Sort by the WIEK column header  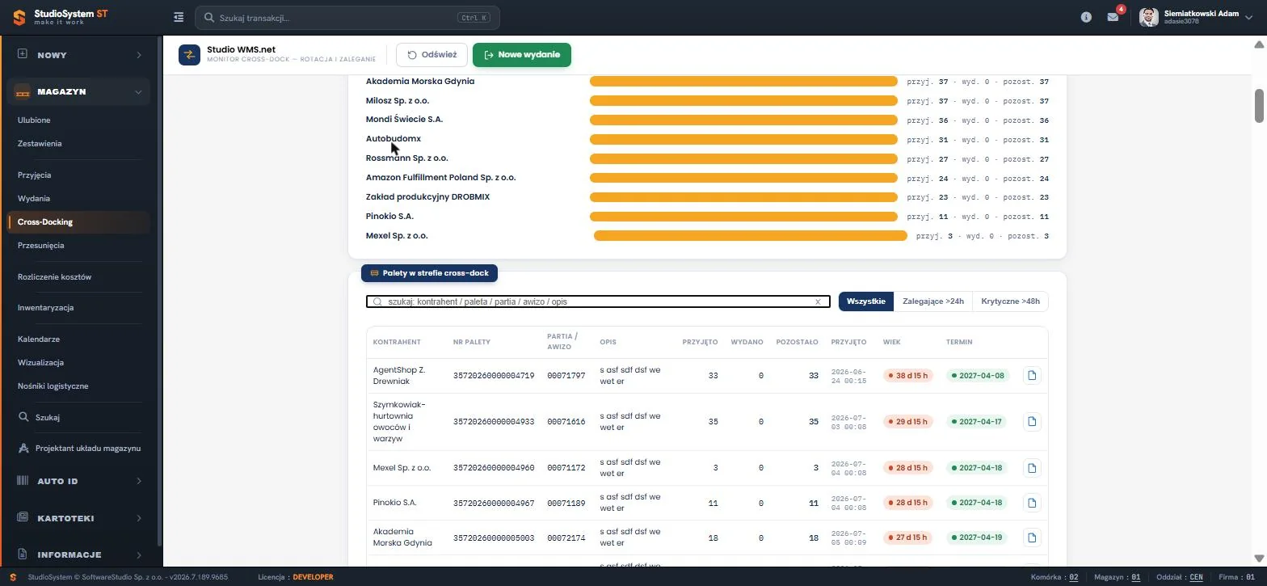pyautogui.click(x=892, y=342)
